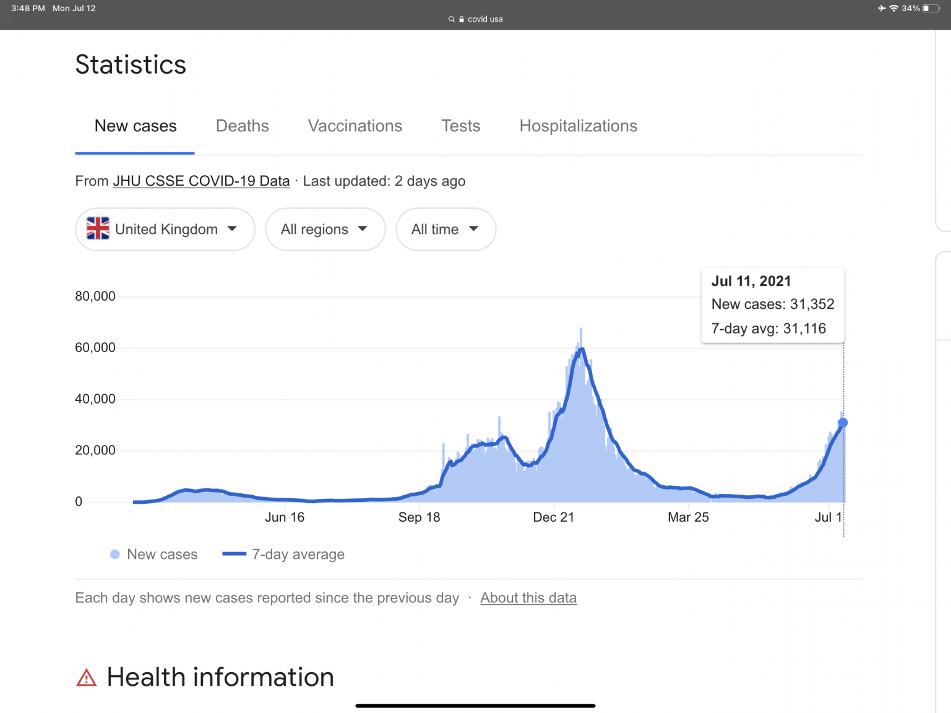Click the About this data link
This screenshot has width=951, height=713.
[x=528, y=598]
